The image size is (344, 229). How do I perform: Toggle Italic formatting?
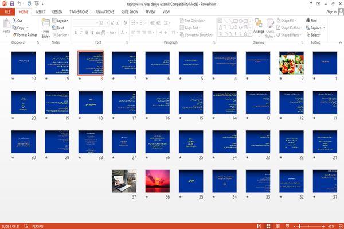pyautogui.click(x=81, y=33)
